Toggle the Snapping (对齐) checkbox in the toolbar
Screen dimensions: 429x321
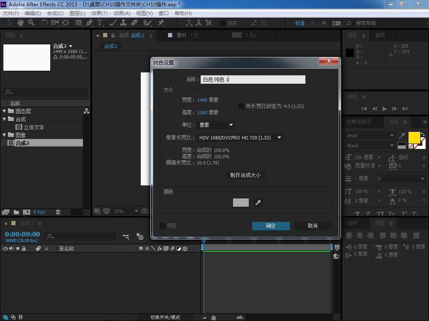(x=223, y=23)
